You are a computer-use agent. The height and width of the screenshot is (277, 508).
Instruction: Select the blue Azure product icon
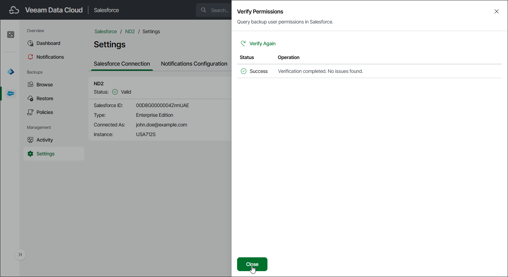pos(11,72)
